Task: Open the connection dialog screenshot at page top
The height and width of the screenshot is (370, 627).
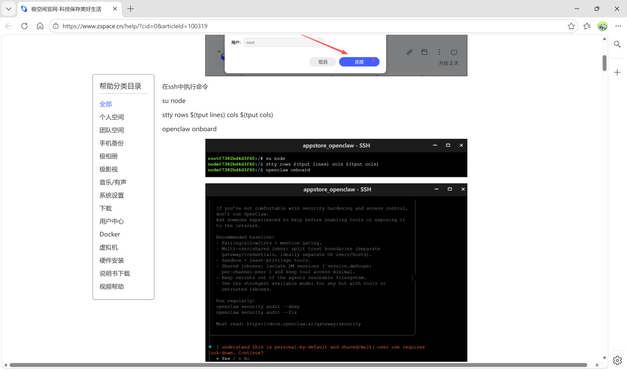Action: pyautogui.click(x=336, y=55)
